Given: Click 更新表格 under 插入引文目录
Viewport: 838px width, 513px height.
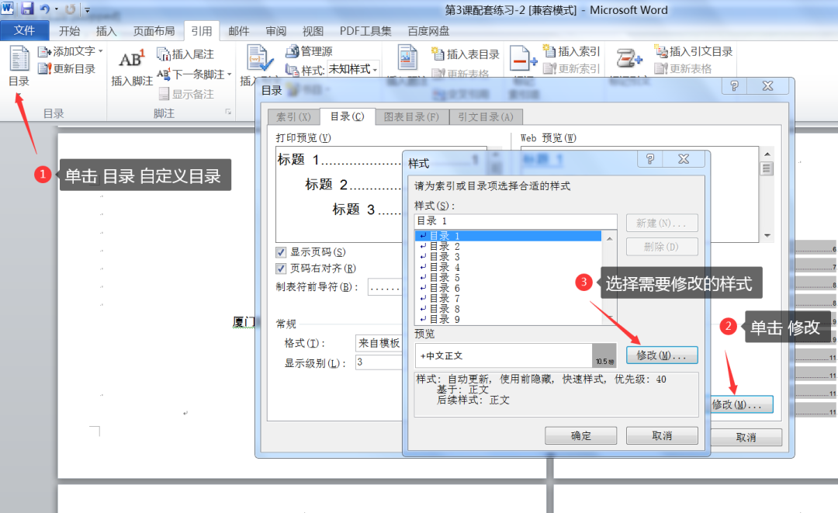Looking at the screenshot, I should pyautogui.click(x=684, y=68).
